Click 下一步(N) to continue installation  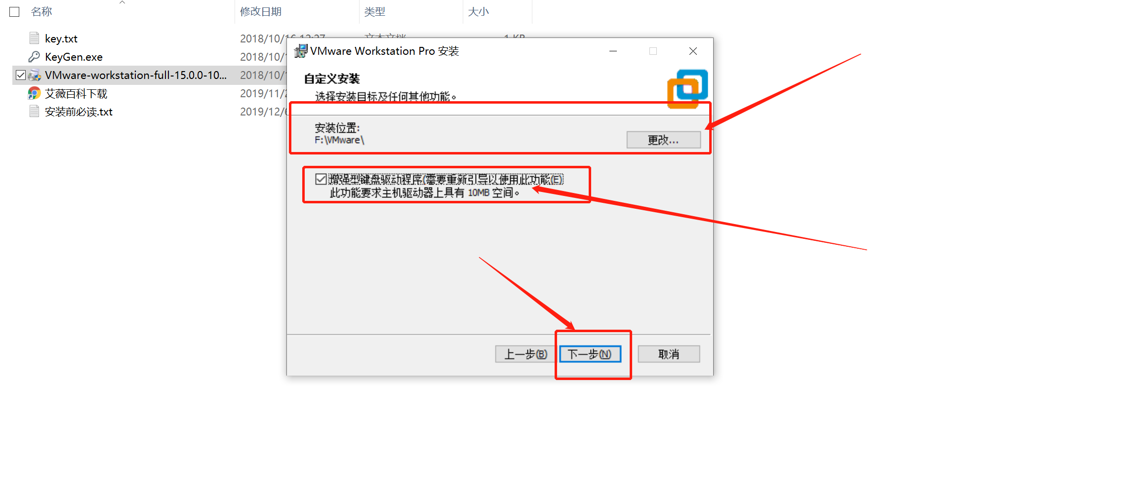591,354
